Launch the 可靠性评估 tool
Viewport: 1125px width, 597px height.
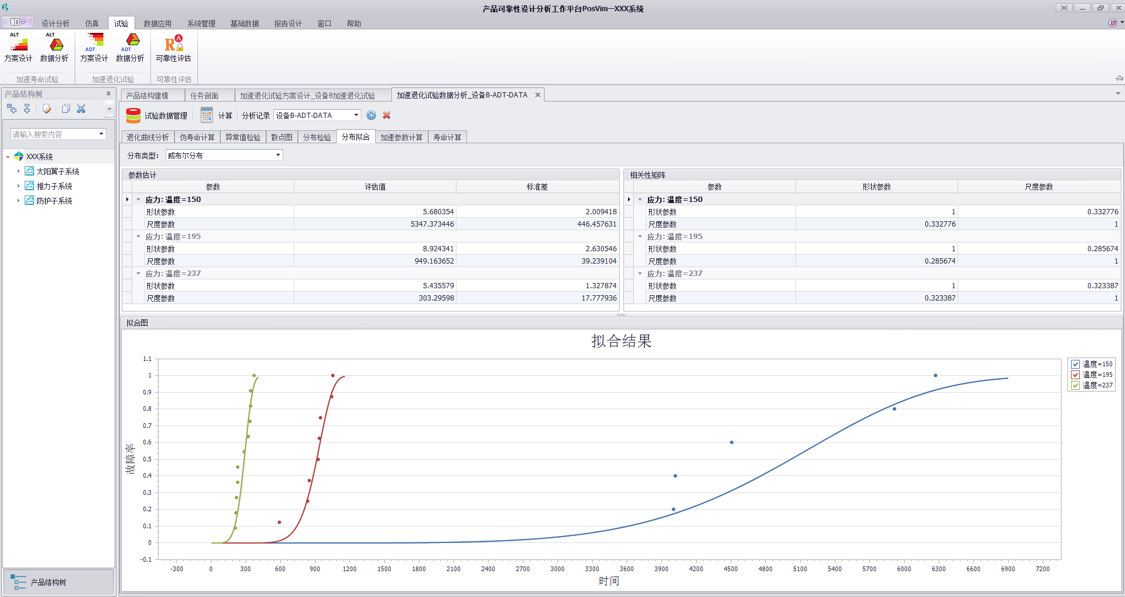[x=173, y=48]
